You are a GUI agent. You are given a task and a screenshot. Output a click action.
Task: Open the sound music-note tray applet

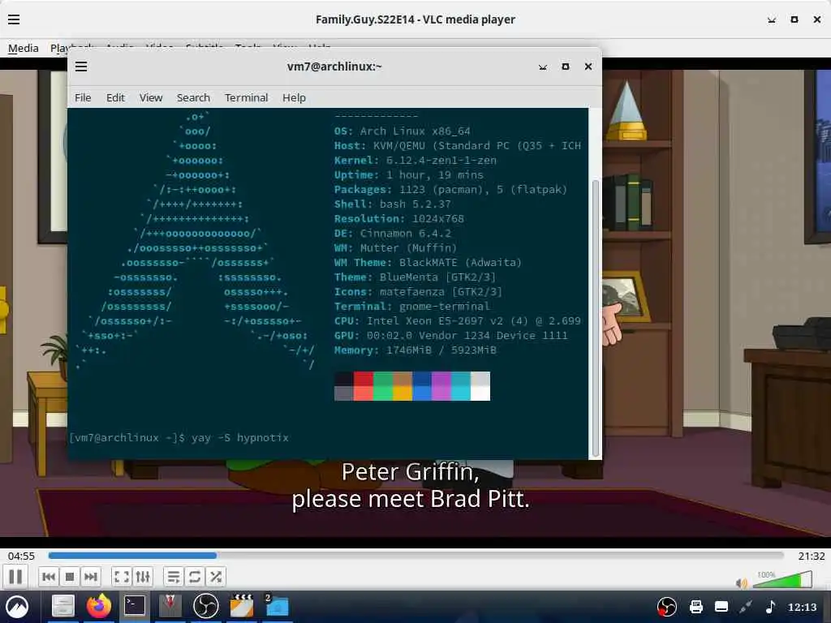tap(770, 607)
